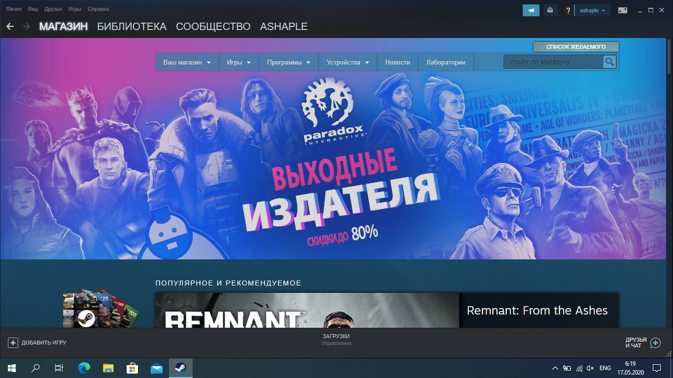
Task: Open the ASHAPLE profile section
Action: (x=284, y=26)
